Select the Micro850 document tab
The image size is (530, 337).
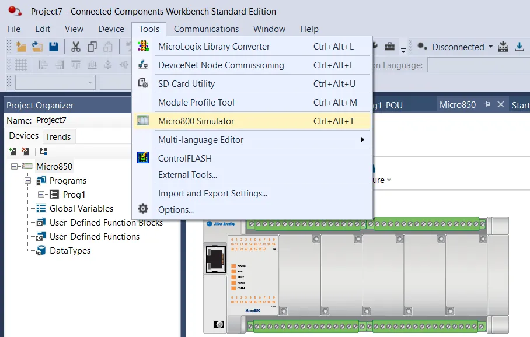tap(457, 105)
